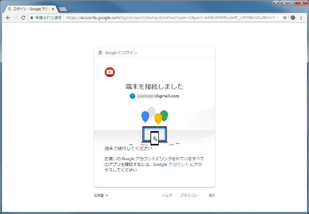
Task: Open the Chrome three-dot menu
Action: [301, 18]
